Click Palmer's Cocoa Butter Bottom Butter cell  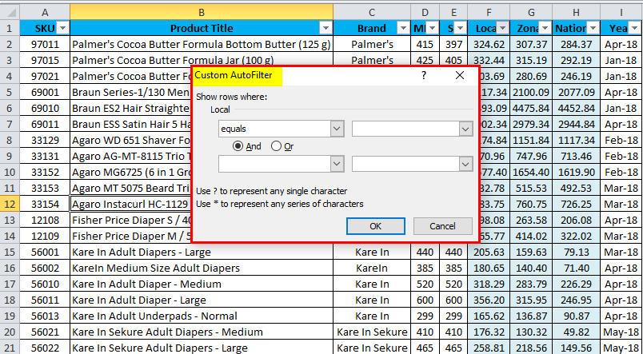(x=202, y=44)
